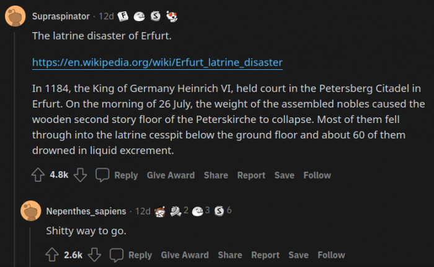434x267 pixels.
Task: Click the "F" award on Supraspinator's comment
Action: [123, 16]
